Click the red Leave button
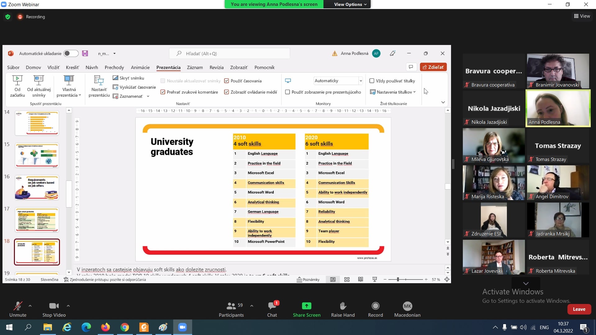The width and height of the screenshot is (596, 335). tap(579, 309)
